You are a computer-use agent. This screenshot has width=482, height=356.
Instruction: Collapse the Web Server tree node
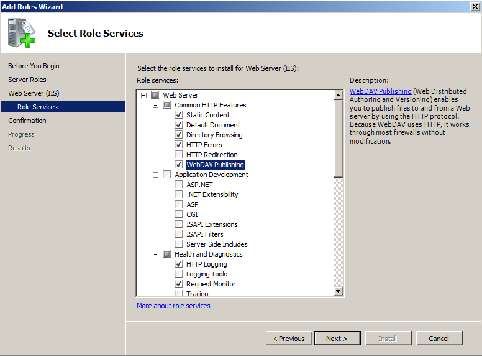click(x=144, y=95)
